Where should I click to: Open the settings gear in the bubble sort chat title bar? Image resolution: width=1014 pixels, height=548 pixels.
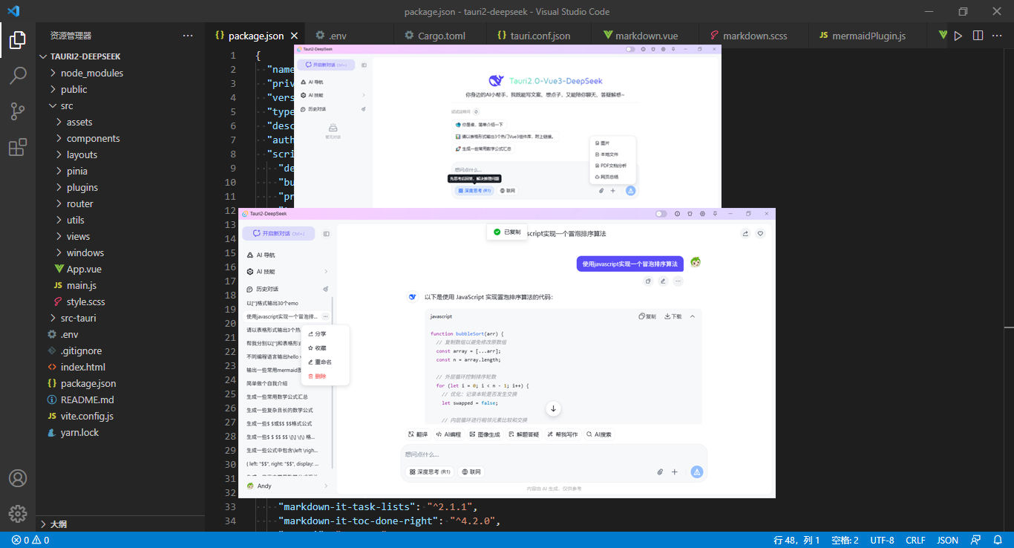click(702, 214)
